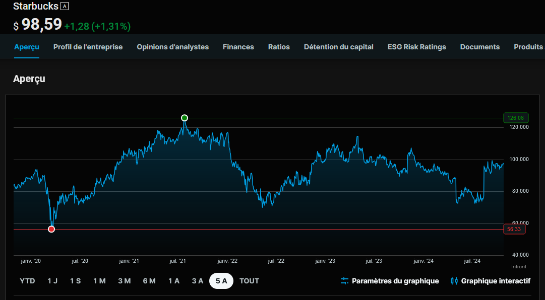This screenshot has width=545, height=300.
Task: Open Paramètres du graphique settings
Action: click(390, 281)
